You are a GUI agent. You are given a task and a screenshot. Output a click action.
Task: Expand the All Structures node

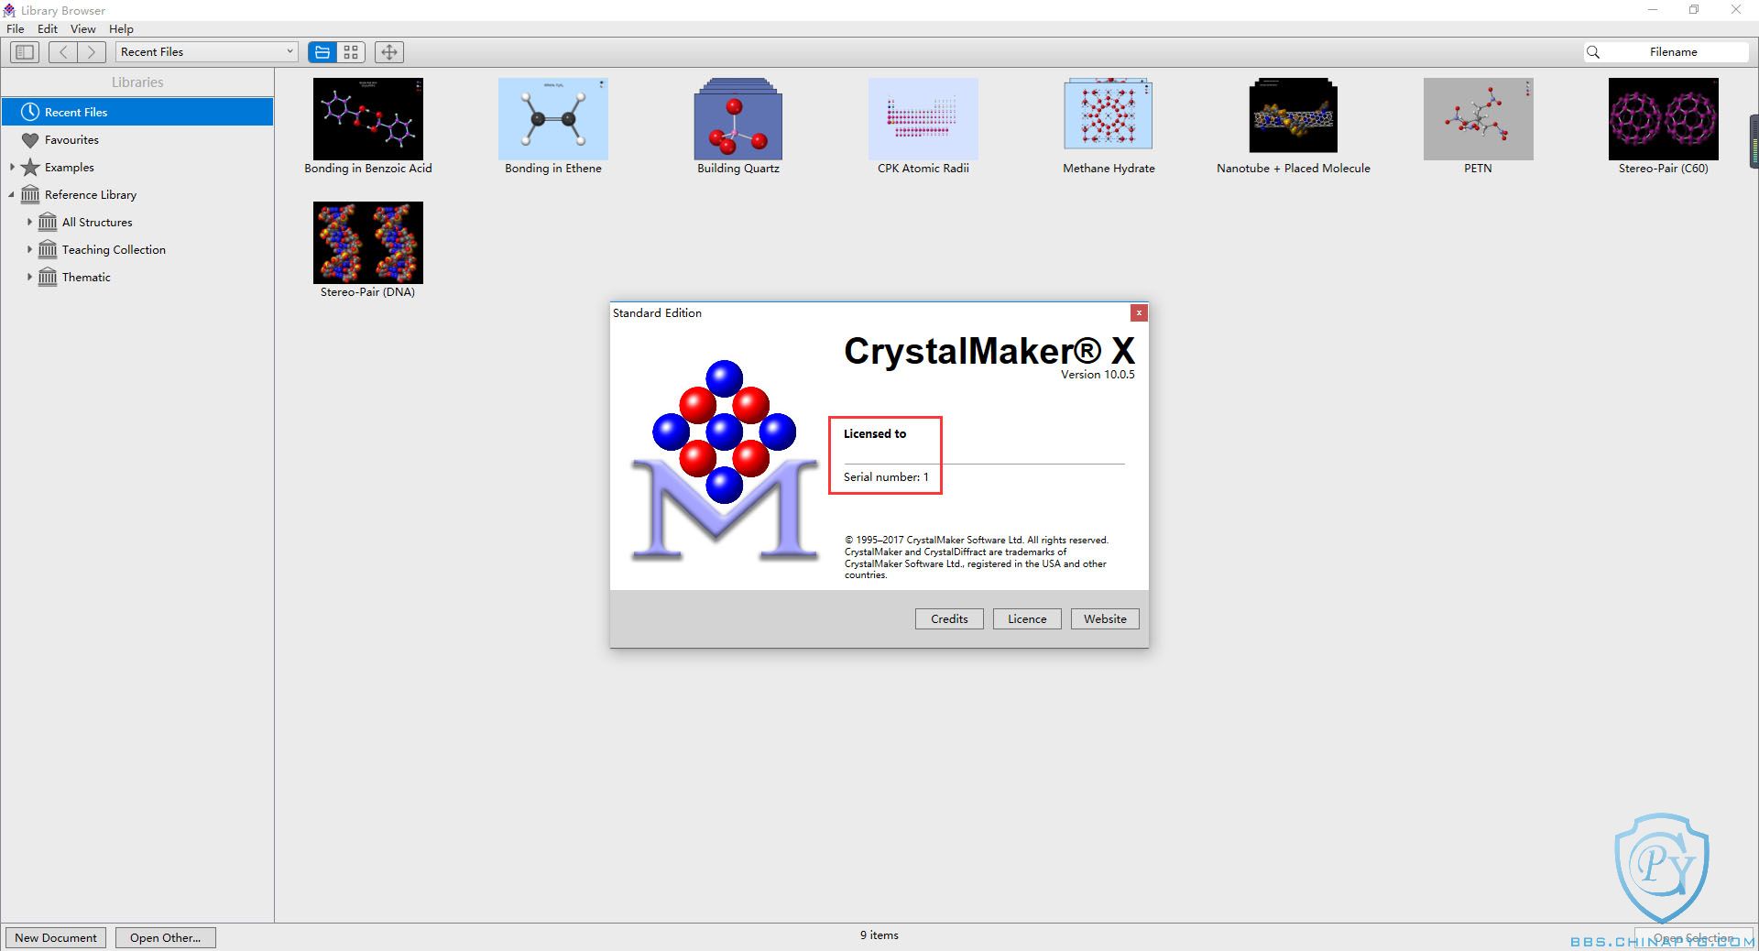[29, 222]
